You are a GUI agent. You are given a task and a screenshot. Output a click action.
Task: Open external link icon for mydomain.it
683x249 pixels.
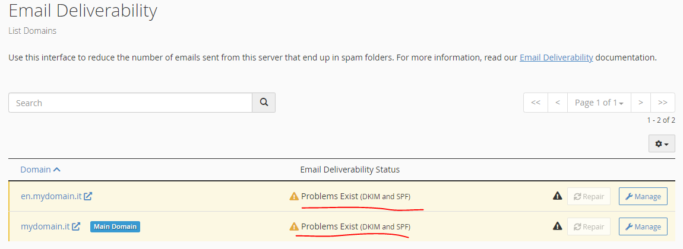tap(76, 226)
